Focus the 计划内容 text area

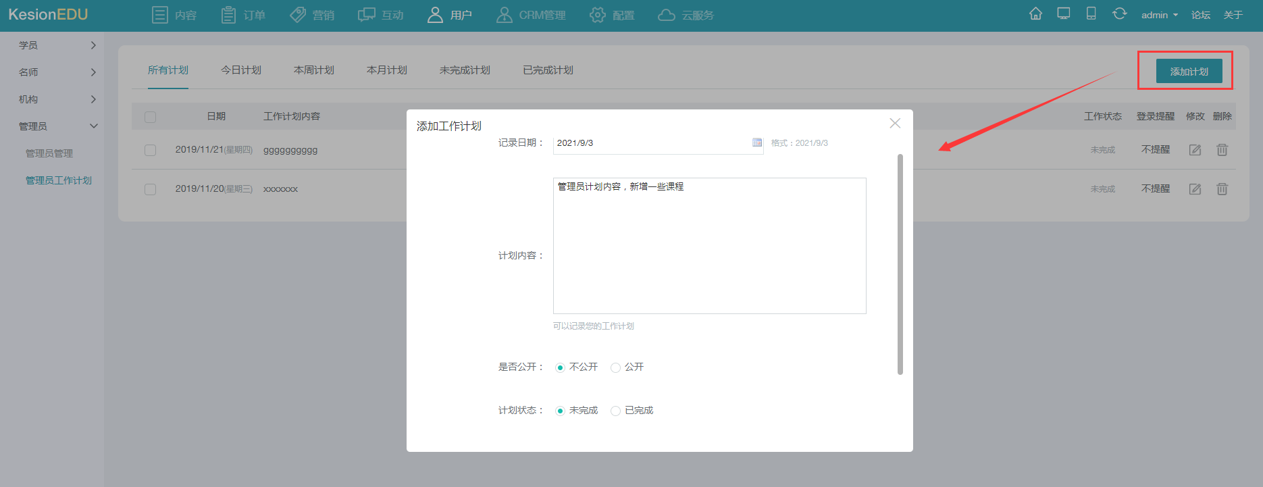pos(709,246)
